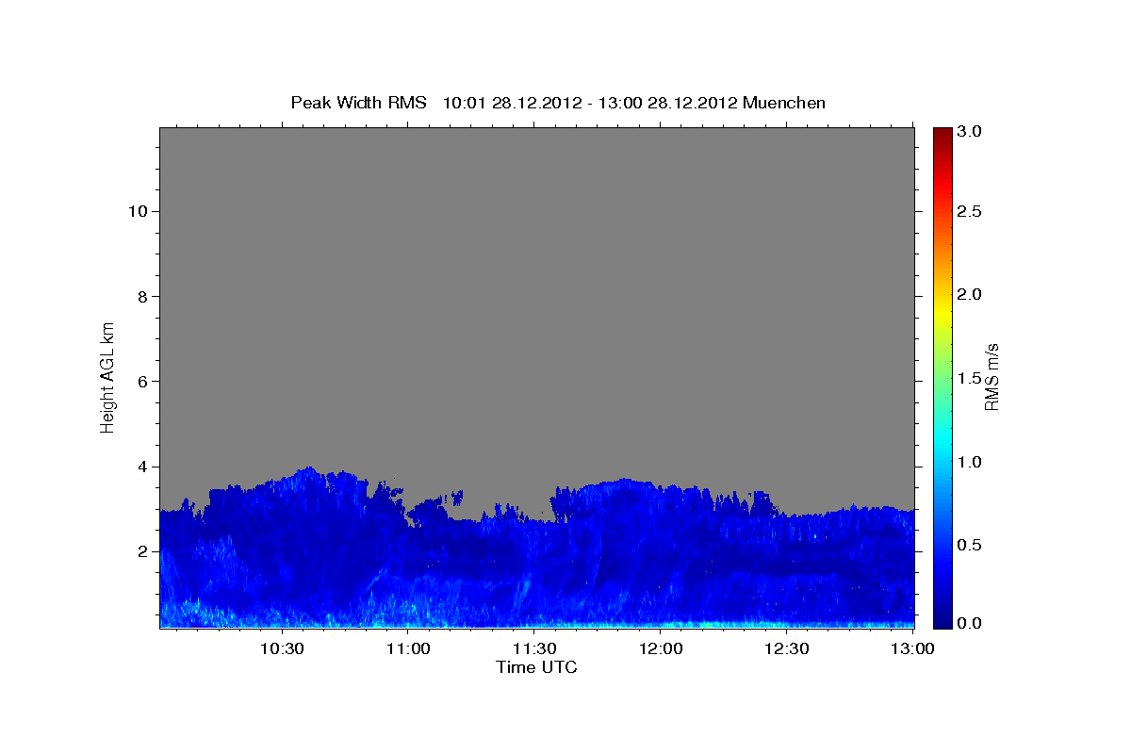Click the height tick label 8
1131x754 pixels.
(142, 296)
